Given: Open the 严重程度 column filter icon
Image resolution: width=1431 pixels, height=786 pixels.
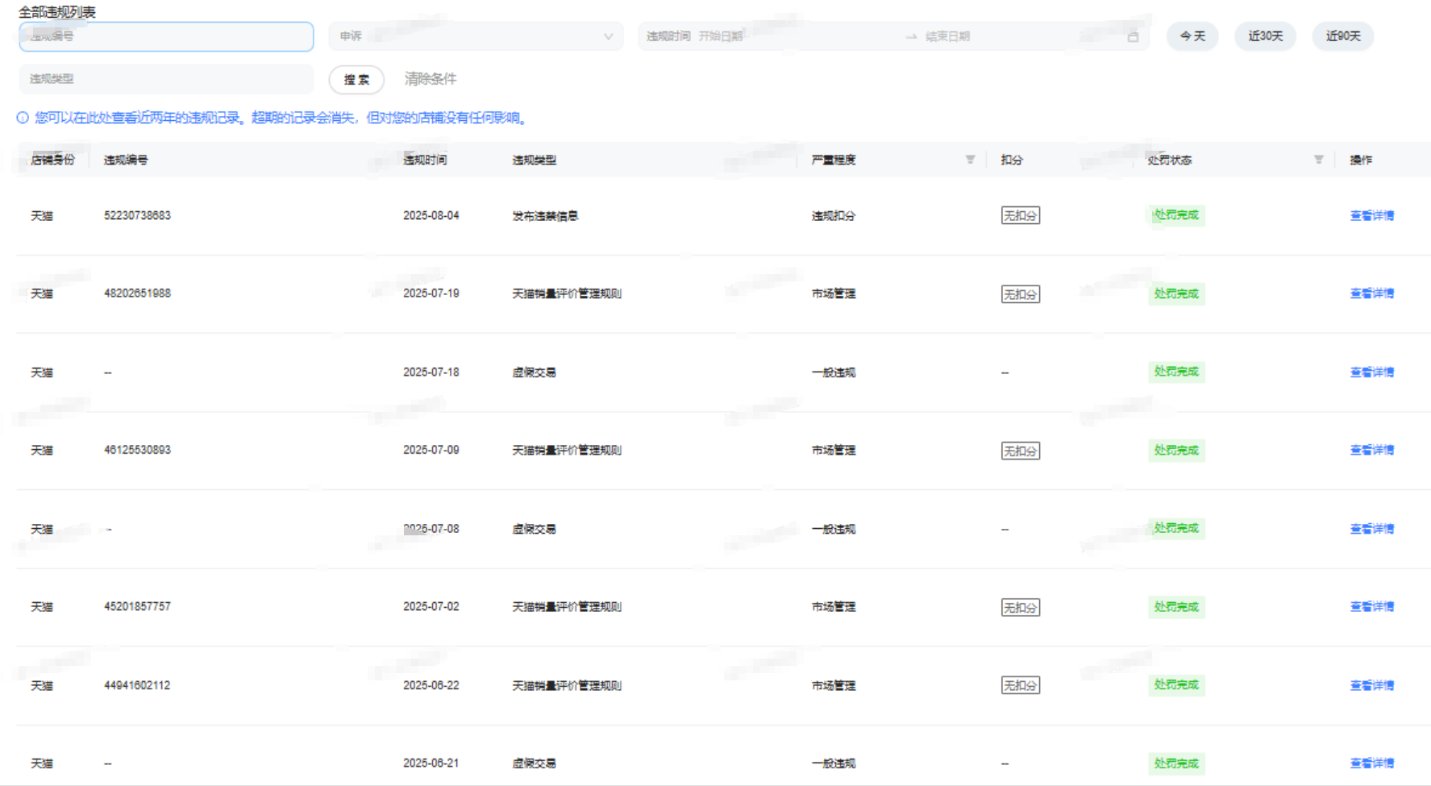Looking at the screenshot, I should click(970, 160).
